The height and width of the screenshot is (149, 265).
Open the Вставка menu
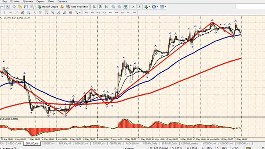15,1
